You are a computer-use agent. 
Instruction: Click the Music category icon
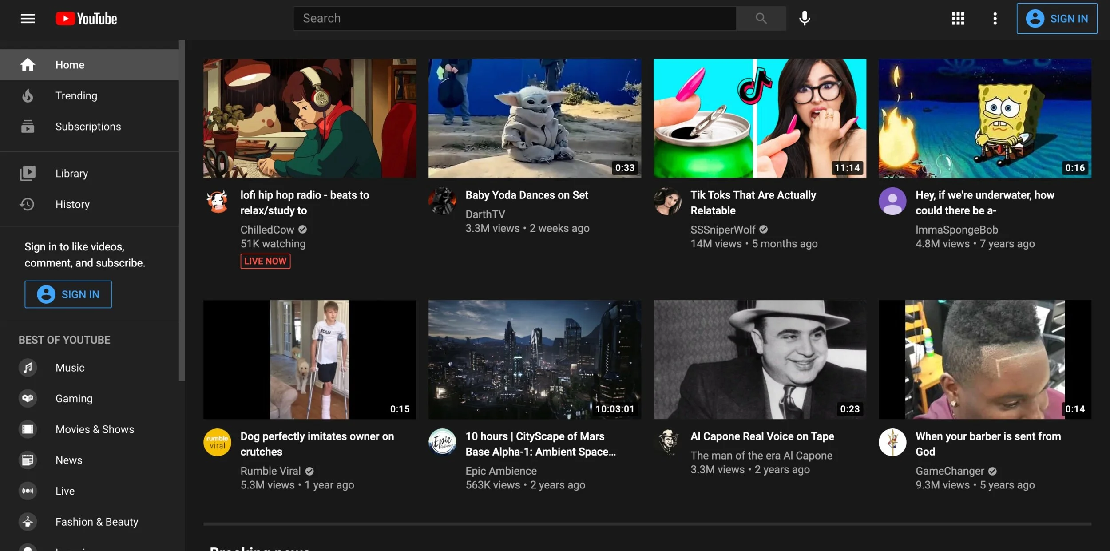click(x=28, y=368)
